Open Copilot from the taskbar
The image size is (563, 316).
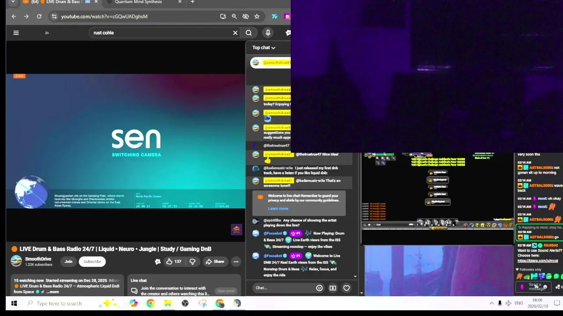pyautogui.click(x=133, y=303)
